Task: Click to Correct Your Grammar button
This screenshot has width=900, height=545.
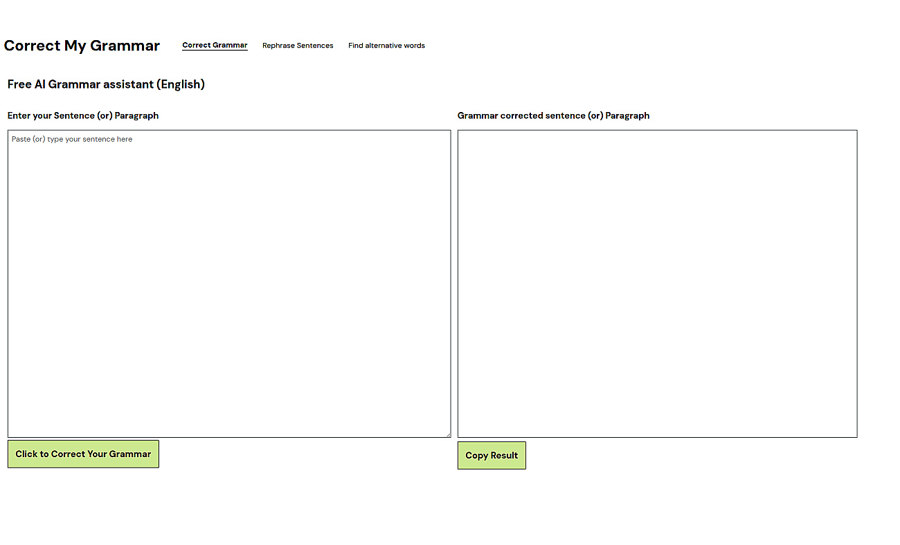Action: pyautogui.click(x=83, y=454)
